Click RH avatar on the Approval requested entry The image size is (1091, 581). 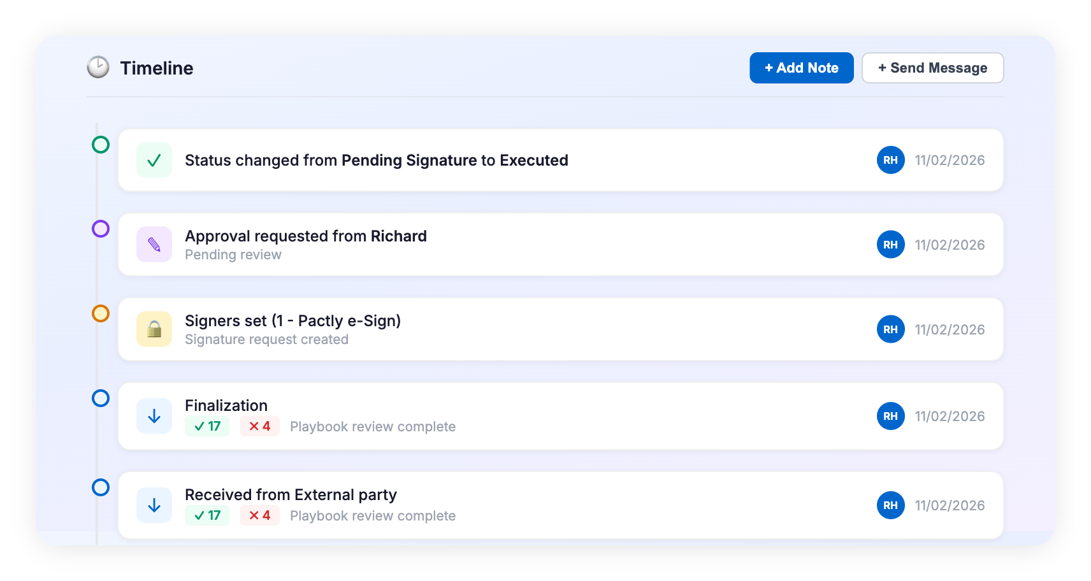click(x=890, y=245)
